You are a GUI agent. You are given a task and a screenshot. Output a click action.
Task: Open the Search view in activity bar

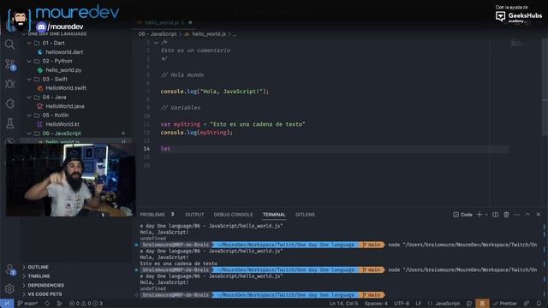pyautogui.click(x=9, y=44)
